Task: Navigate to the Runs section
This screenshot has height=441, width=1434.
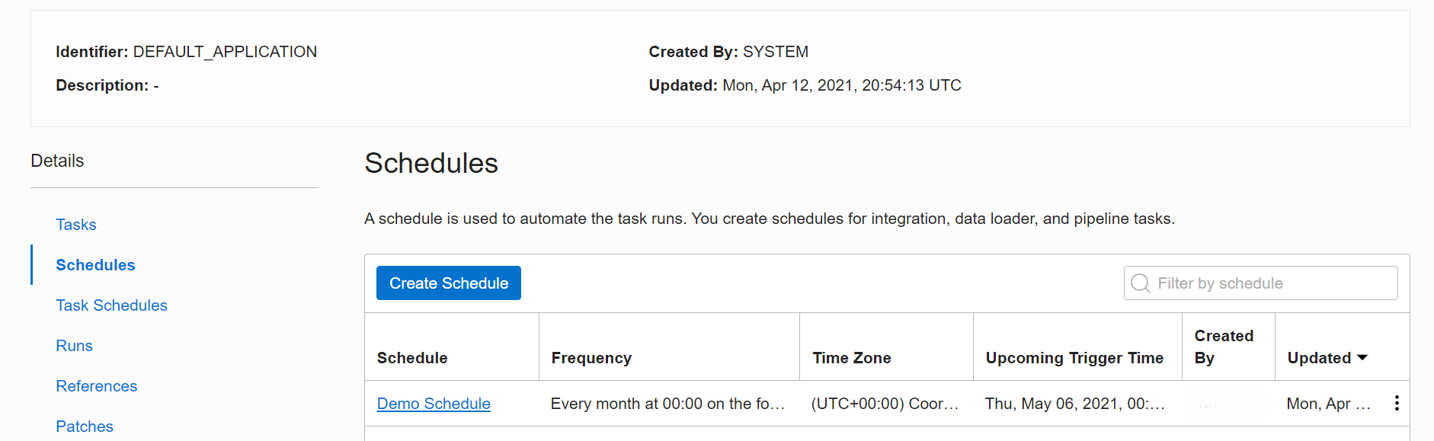Action: click(x=74, y=346)
